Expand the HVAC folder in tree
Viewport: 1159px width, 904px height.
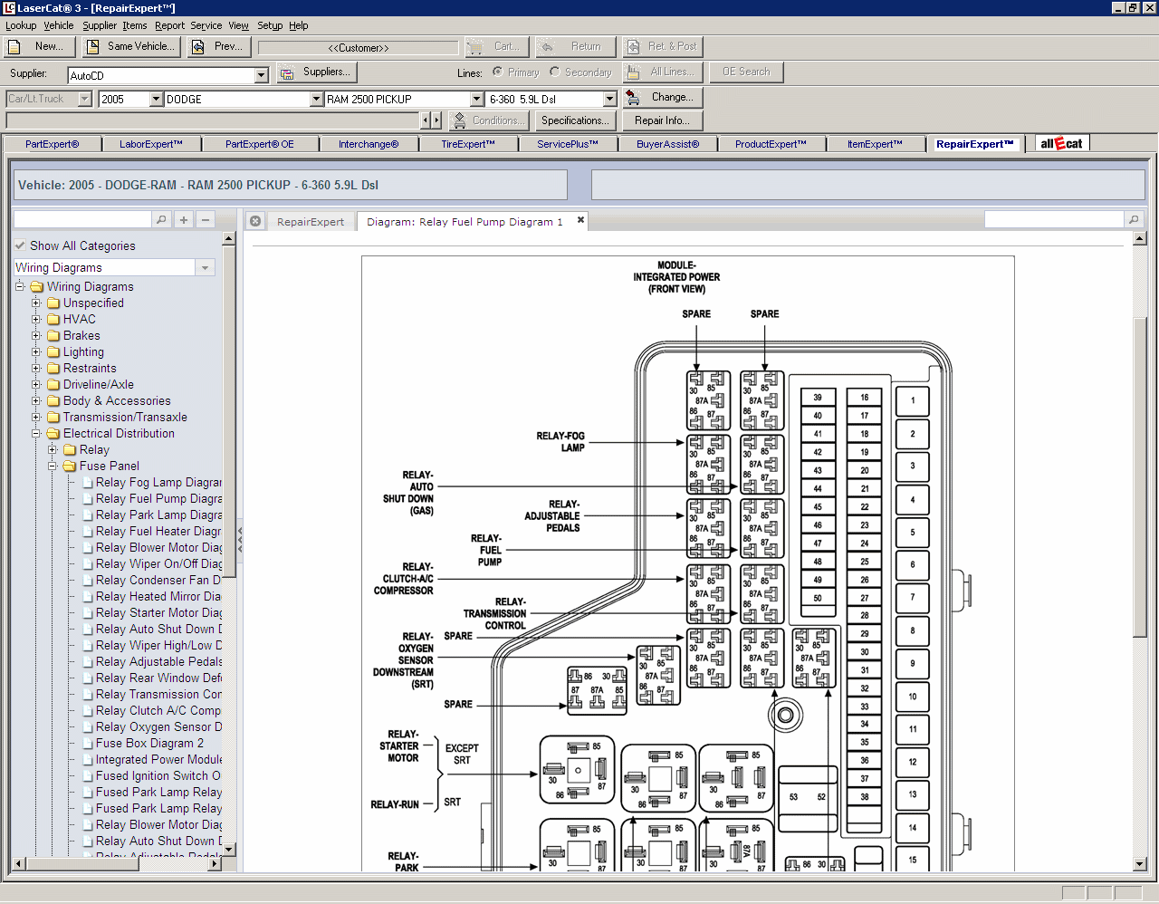pyautogui.click(x=36, y=319)
